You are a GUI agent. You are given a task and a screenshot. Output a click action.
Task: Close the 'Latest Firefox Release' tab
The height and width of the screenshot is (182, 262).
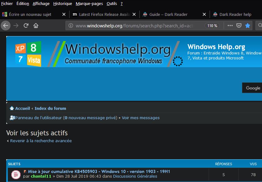pyautogui.click(x=134, y=15)
